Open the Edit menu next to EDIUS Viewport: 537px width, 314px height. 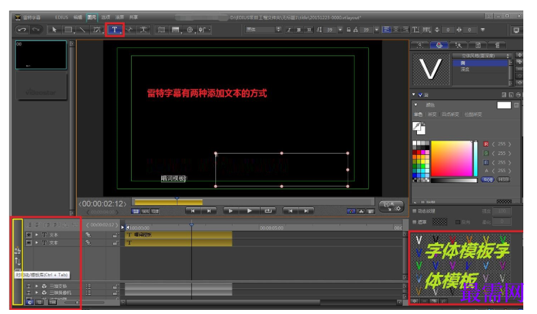[77, 17]
